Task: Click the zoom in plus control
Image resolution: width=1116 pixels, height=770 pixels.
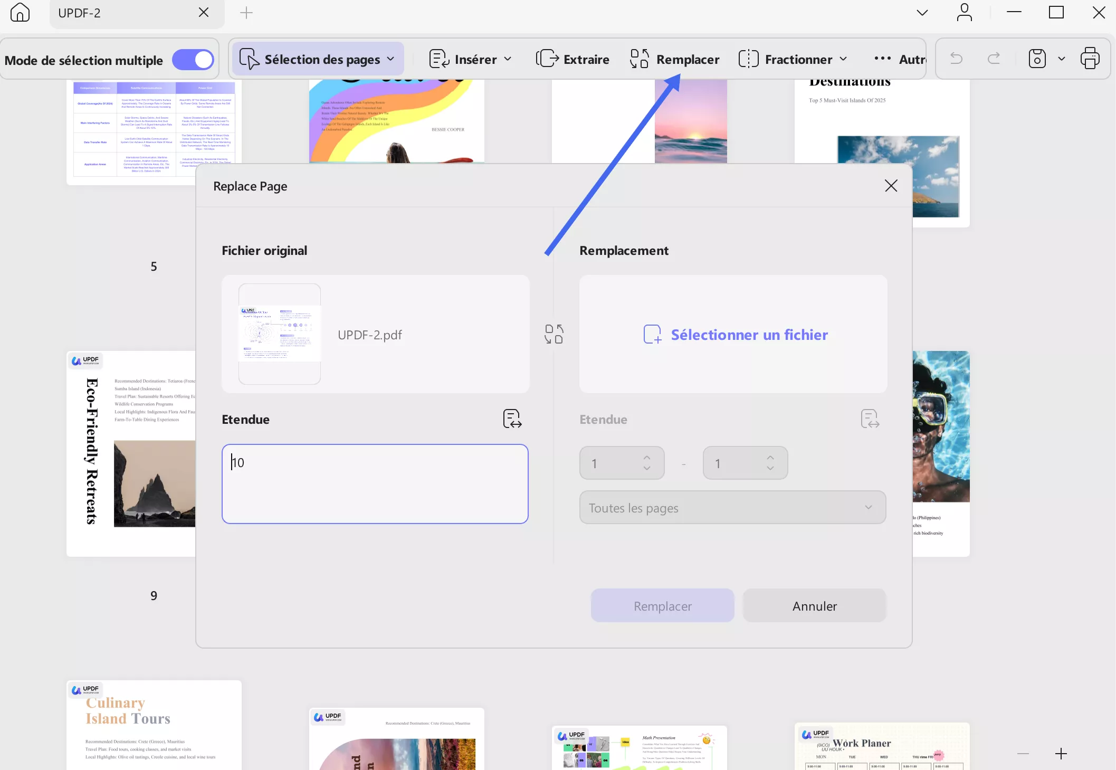Action: point(1061,754)
